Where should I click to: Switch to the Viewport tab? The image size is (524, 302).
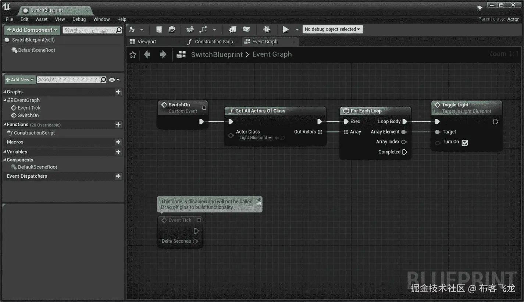[x=147, y=42]
